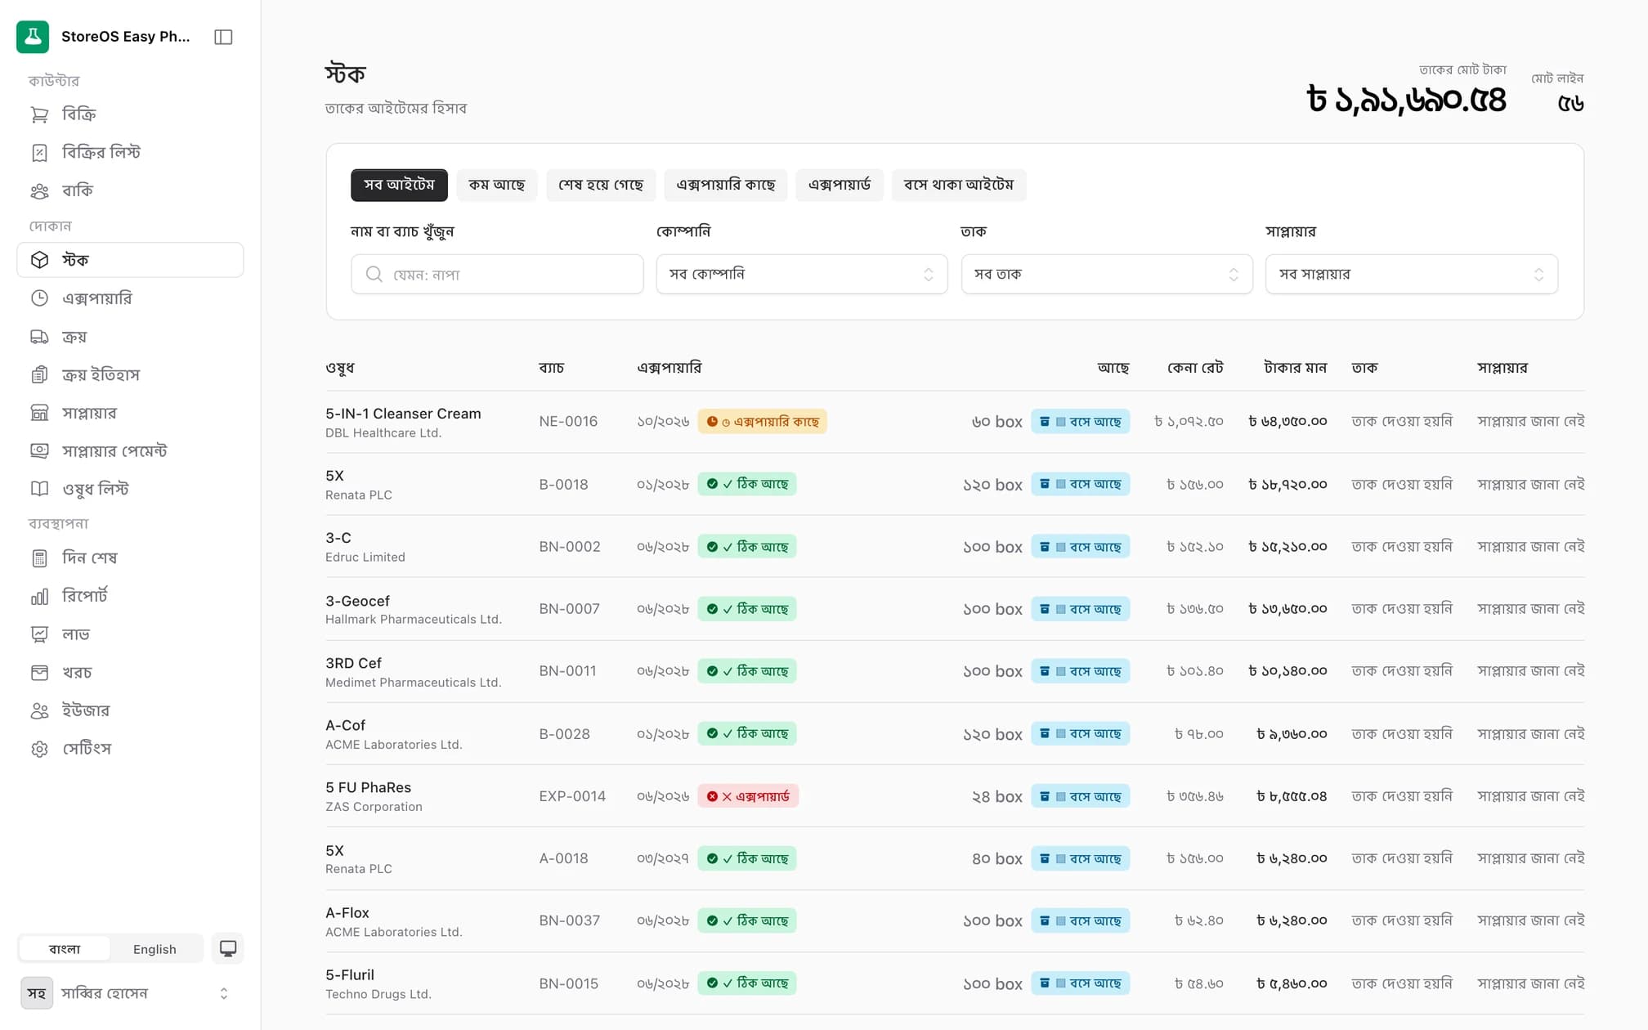Screen dimensions: 1648x1030
Task: Click the টাকার মান column header
Action: [1295, 368]
